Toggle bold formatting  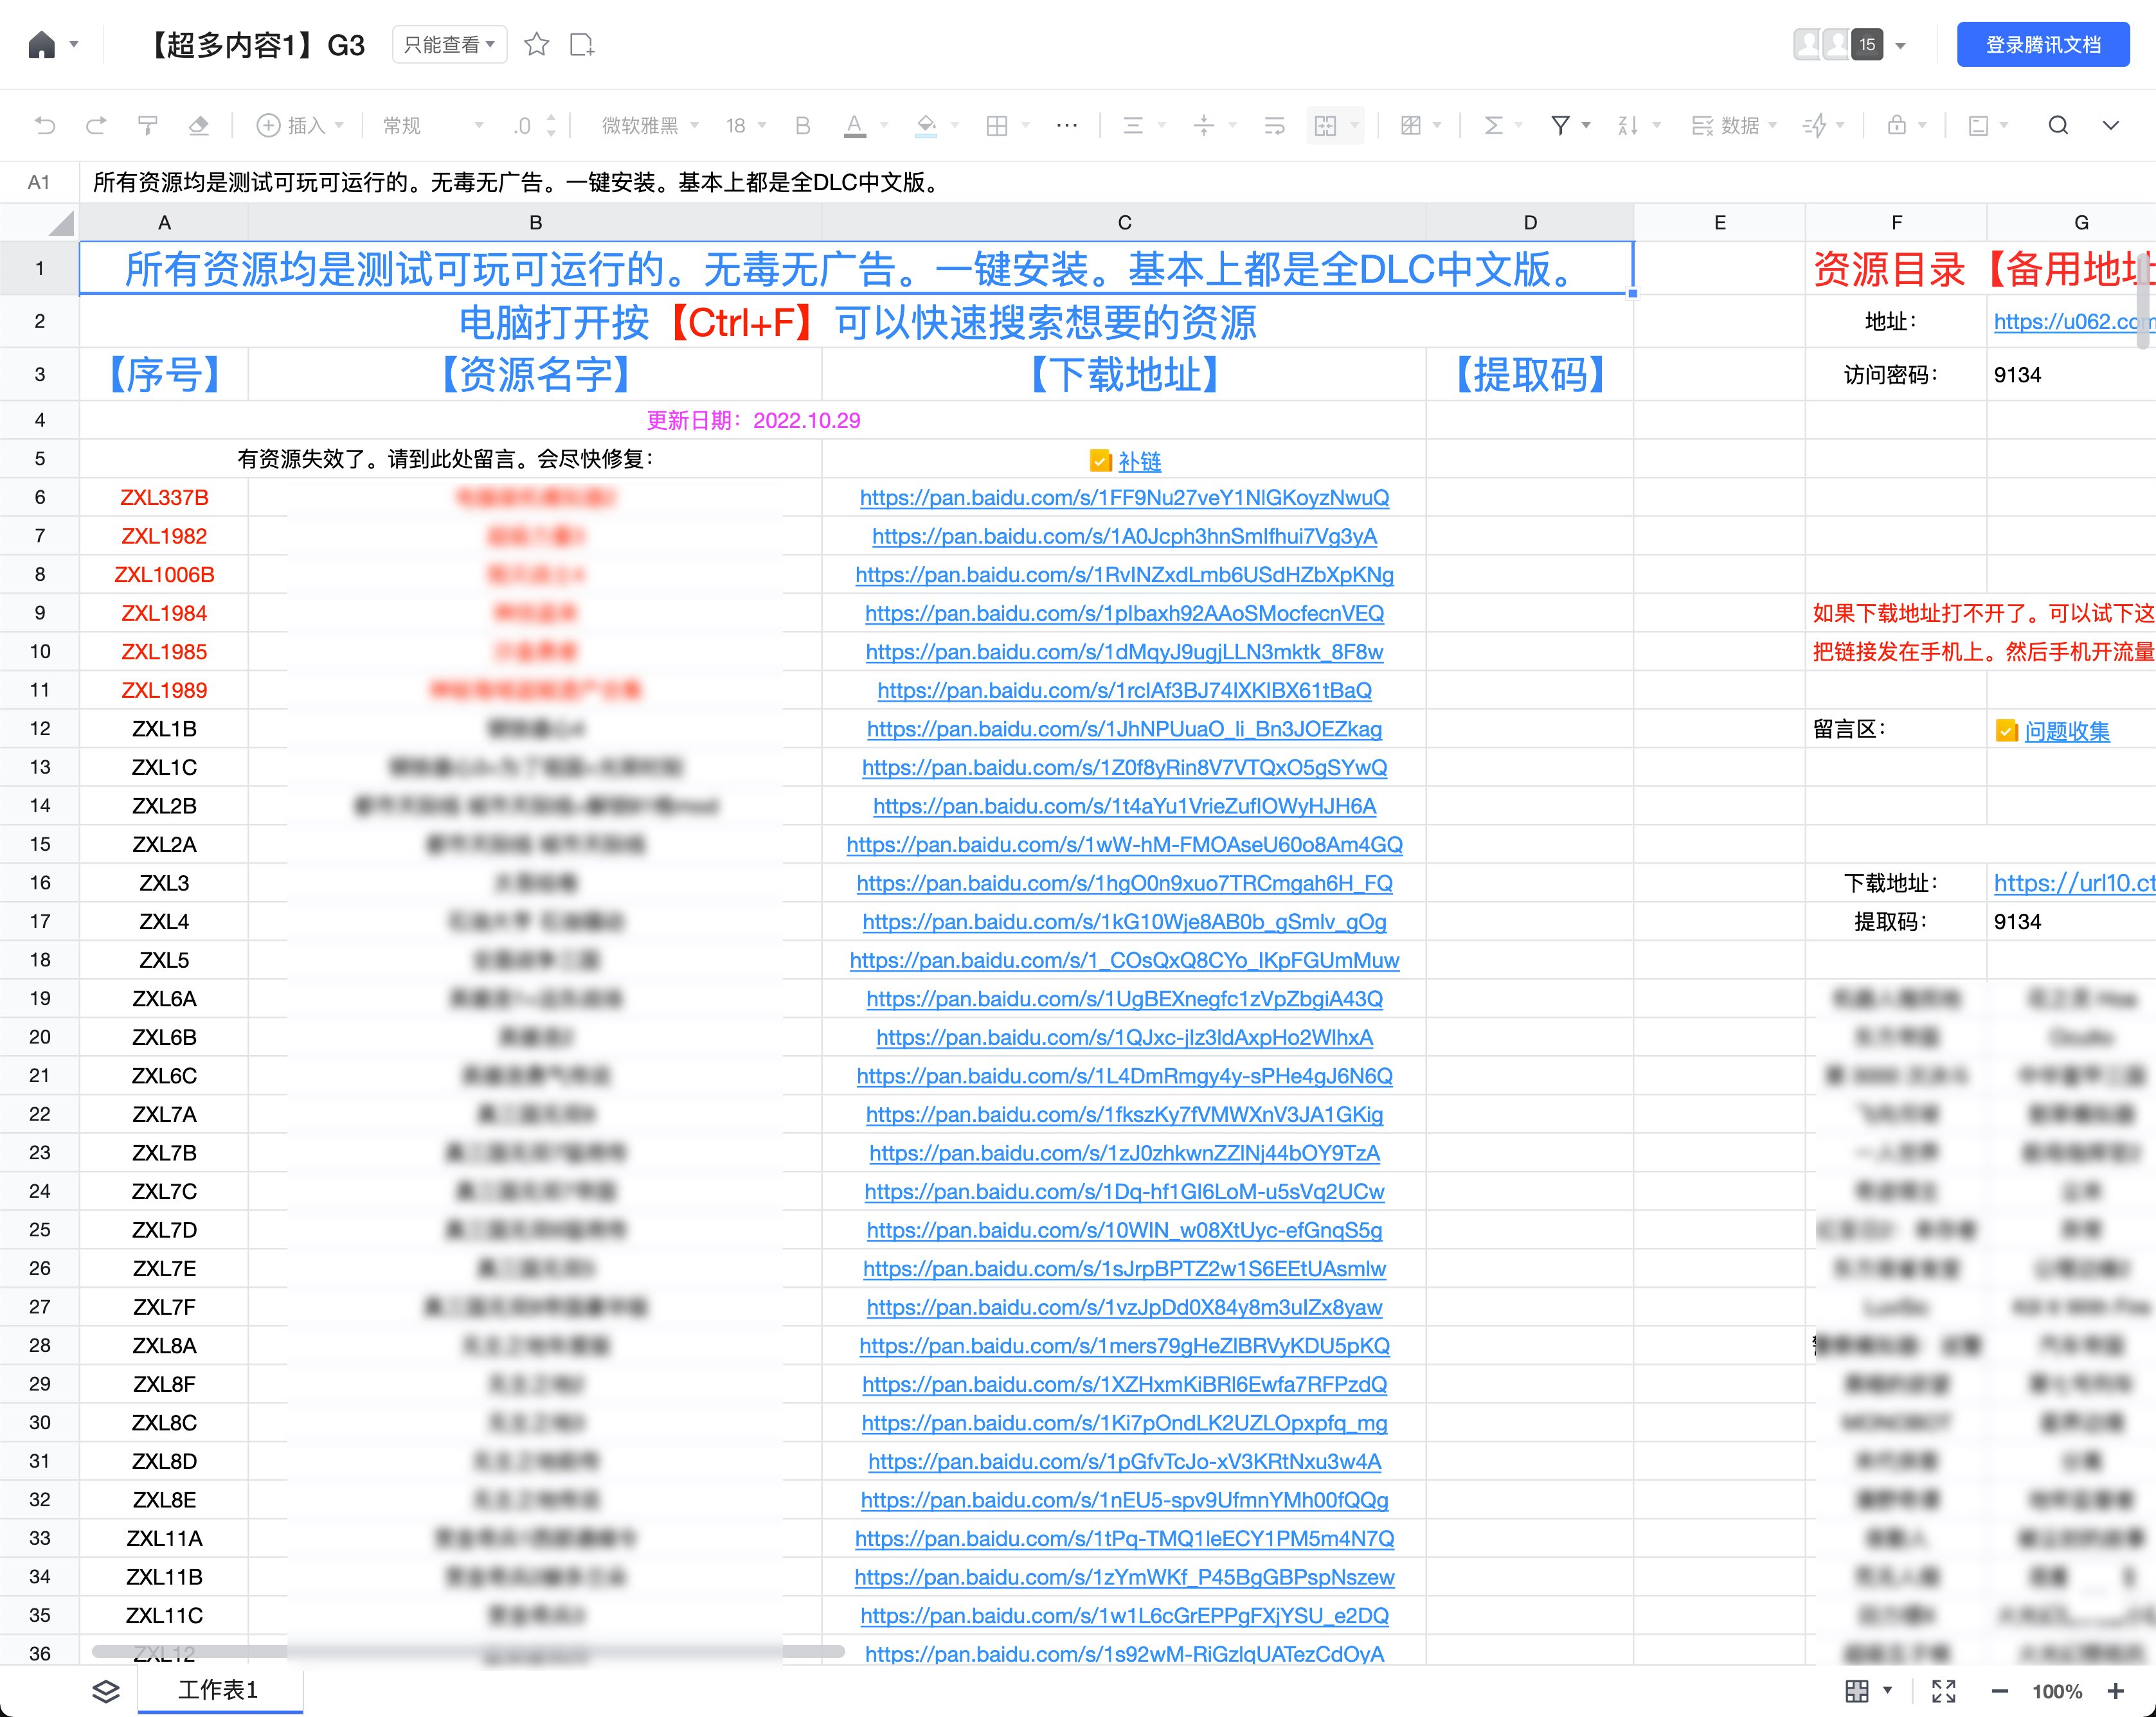pos(802,125)
